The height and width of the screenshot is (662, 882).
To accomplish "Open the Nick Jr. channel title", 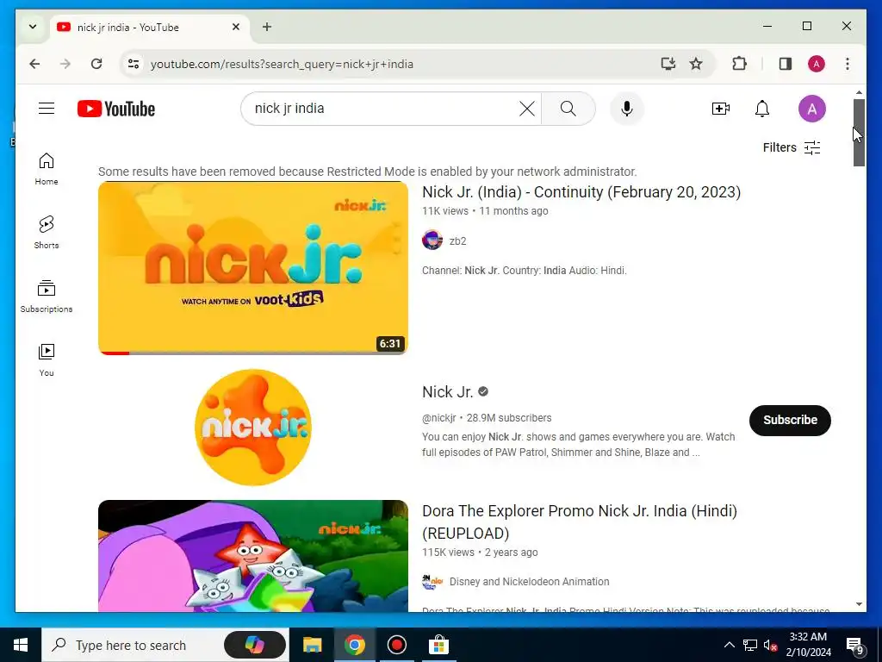I will tap(448, 392).
